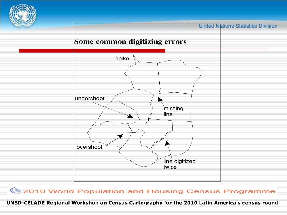Click the 'Some common digitizing errors' title
287x215 pixels.
point(130,41)
